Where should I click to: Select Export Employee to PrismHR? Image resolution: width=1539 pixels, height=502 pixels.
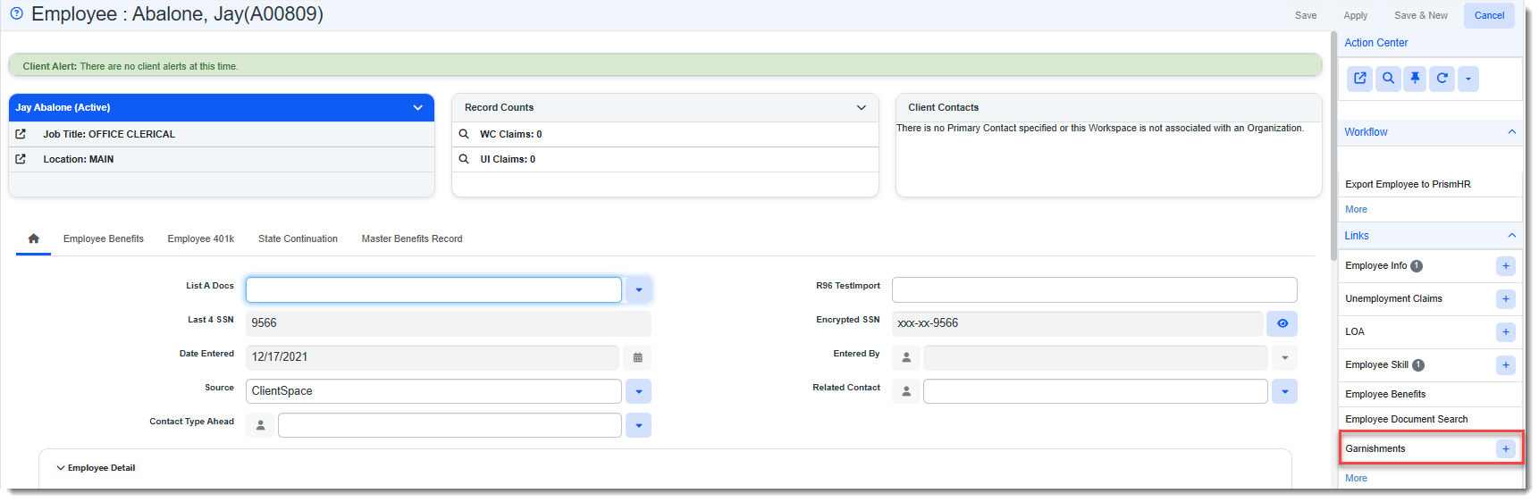point(1407,184)
